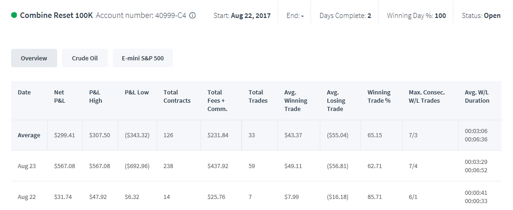The width and height of the screenshot is (513, 210).
Task: Click the Combine Reset 100K title
Action: tap(56, 15)
